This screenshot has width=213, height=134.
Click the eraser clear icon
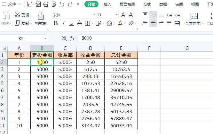tap(131, 23)
